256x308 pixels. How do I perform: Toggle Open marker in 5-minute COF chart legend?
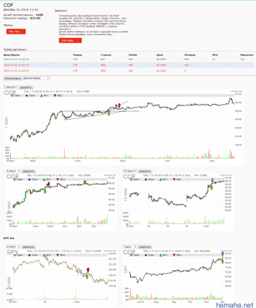point(15,180)
